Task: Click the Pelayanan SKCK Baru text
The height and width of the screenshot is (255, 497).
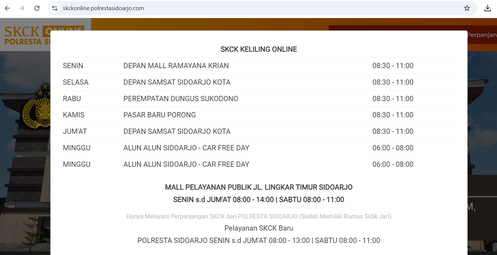Action: pos(258,228)
